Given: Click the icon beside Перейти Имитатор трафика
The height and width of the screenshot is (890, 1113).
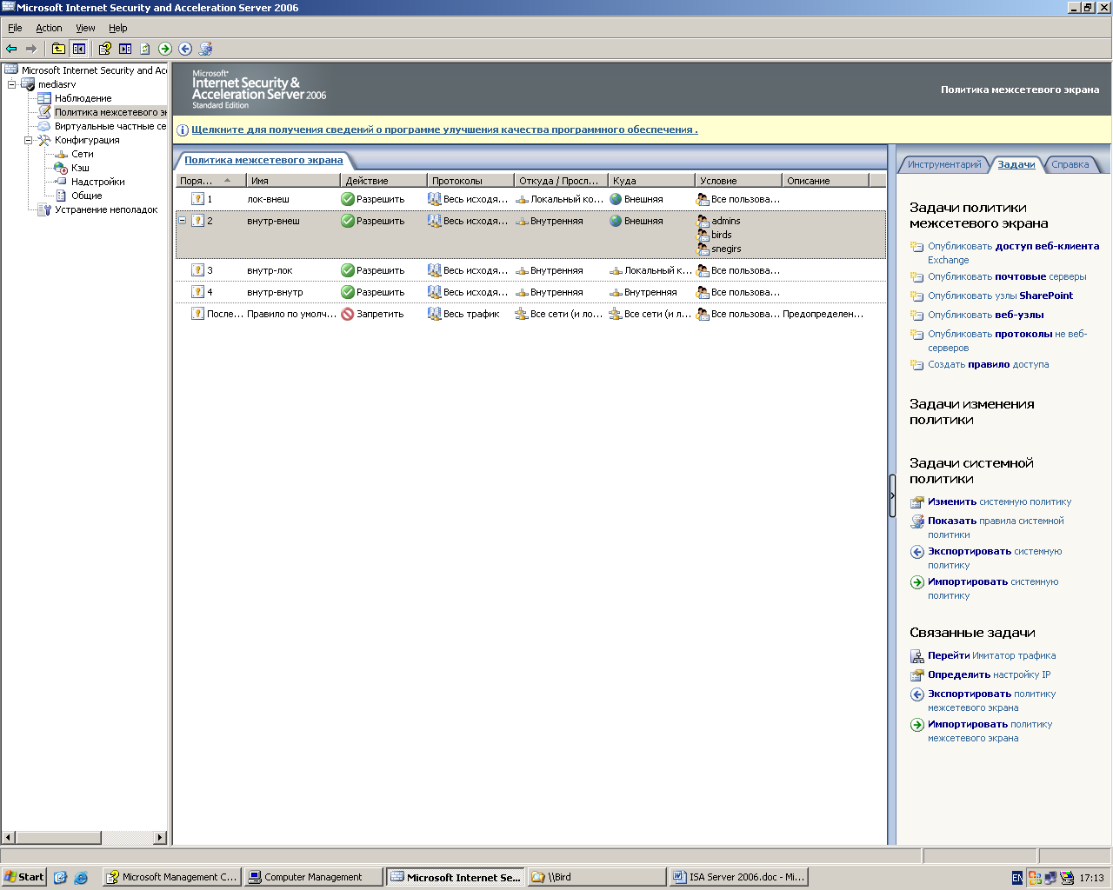Looking at the screenshot, I should [x=916, y=656].
